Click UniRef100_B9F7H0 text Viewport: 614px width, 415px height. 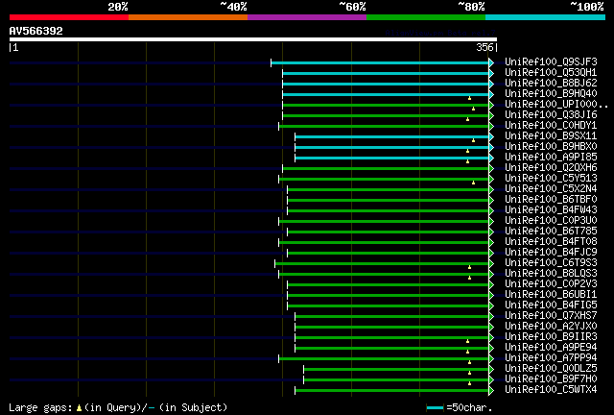tap(551, 379)
